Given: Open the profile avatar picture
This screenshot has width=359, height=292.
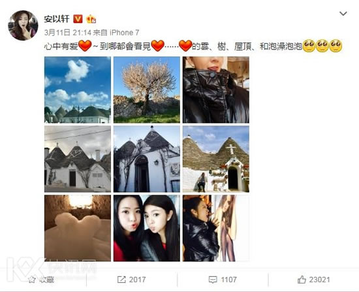Looking at the screenshot, I should click(x=23, y=25).
